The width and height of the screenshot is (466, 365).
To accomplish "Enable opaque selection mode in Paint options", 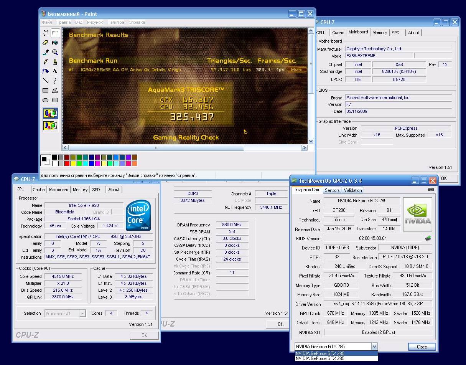I will click(x=51, y=114).
